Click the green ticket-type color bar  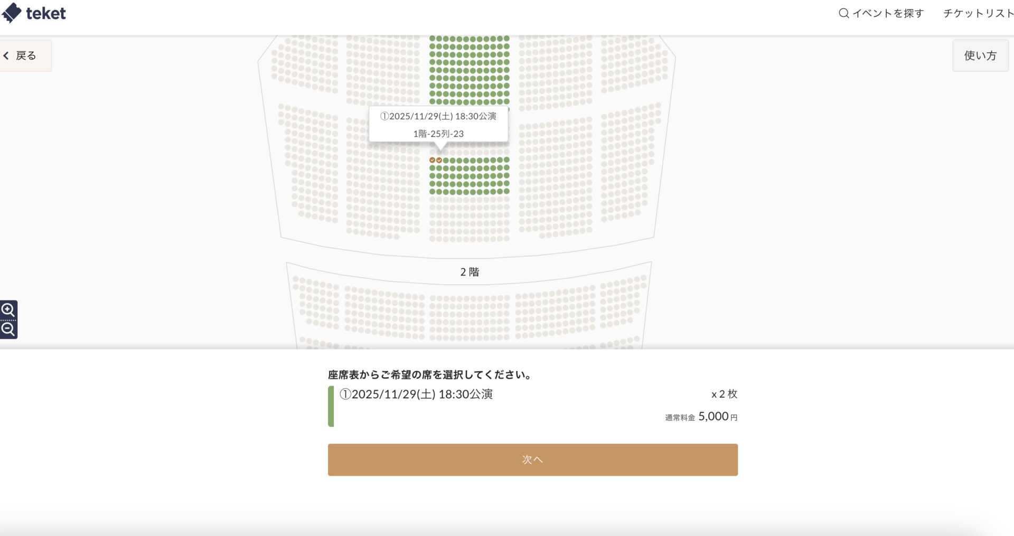click(331, 406)
